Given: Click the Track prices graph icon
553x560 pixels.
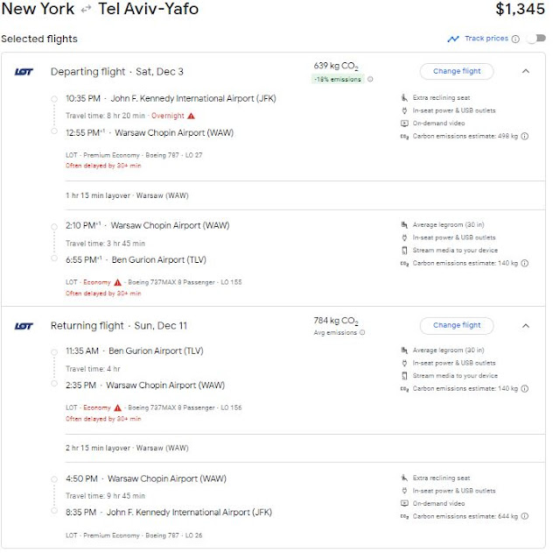Looking at the screenshot, I should pos(452,39).
